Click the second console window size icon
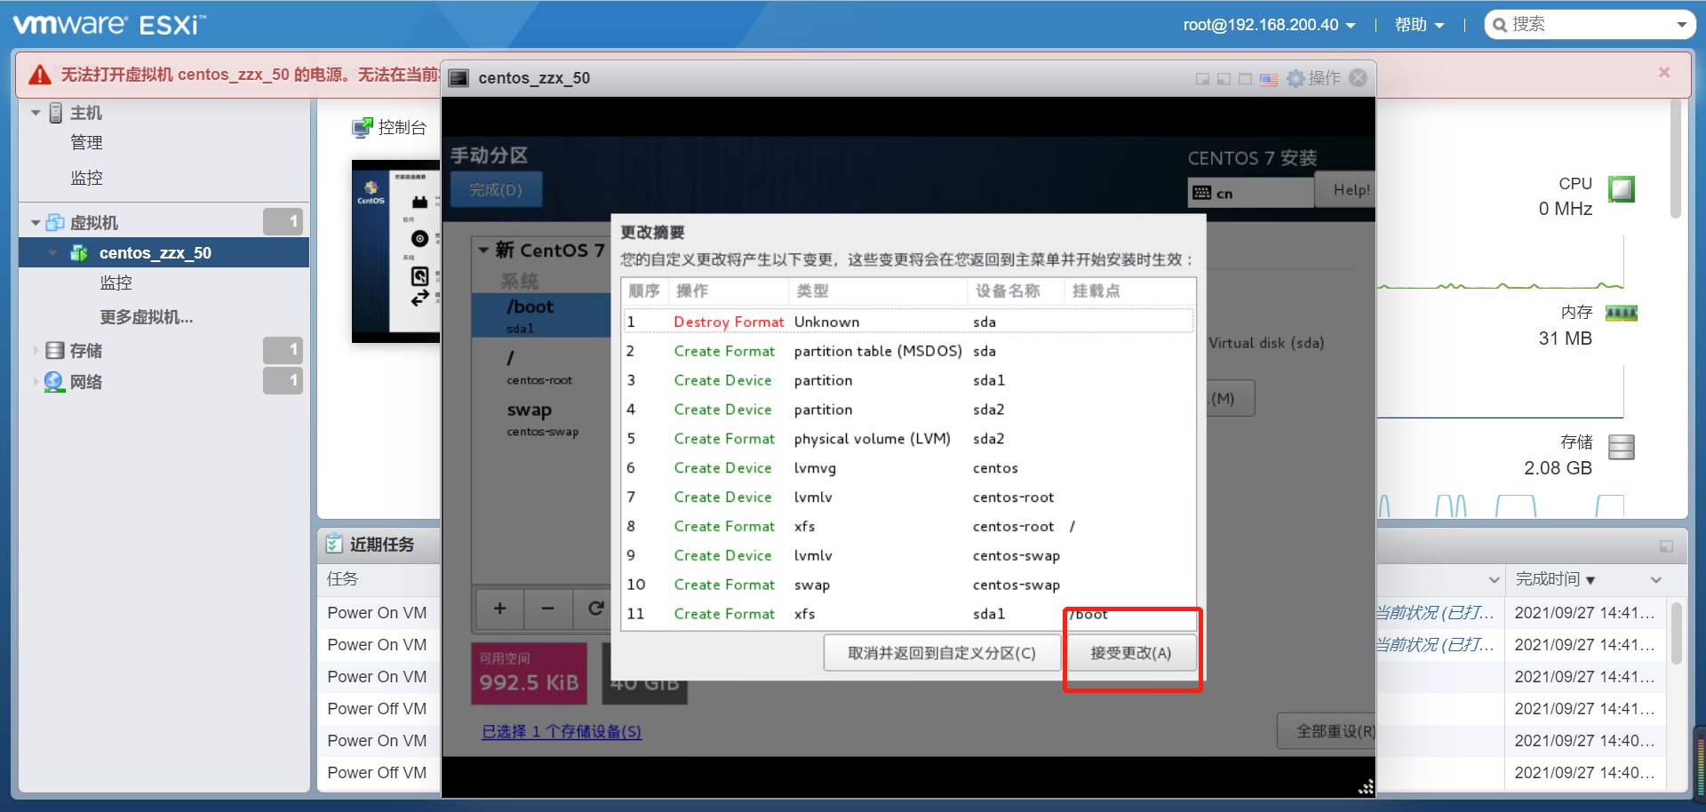Viewport: 1706px width, 812px height. point(1224,79)
